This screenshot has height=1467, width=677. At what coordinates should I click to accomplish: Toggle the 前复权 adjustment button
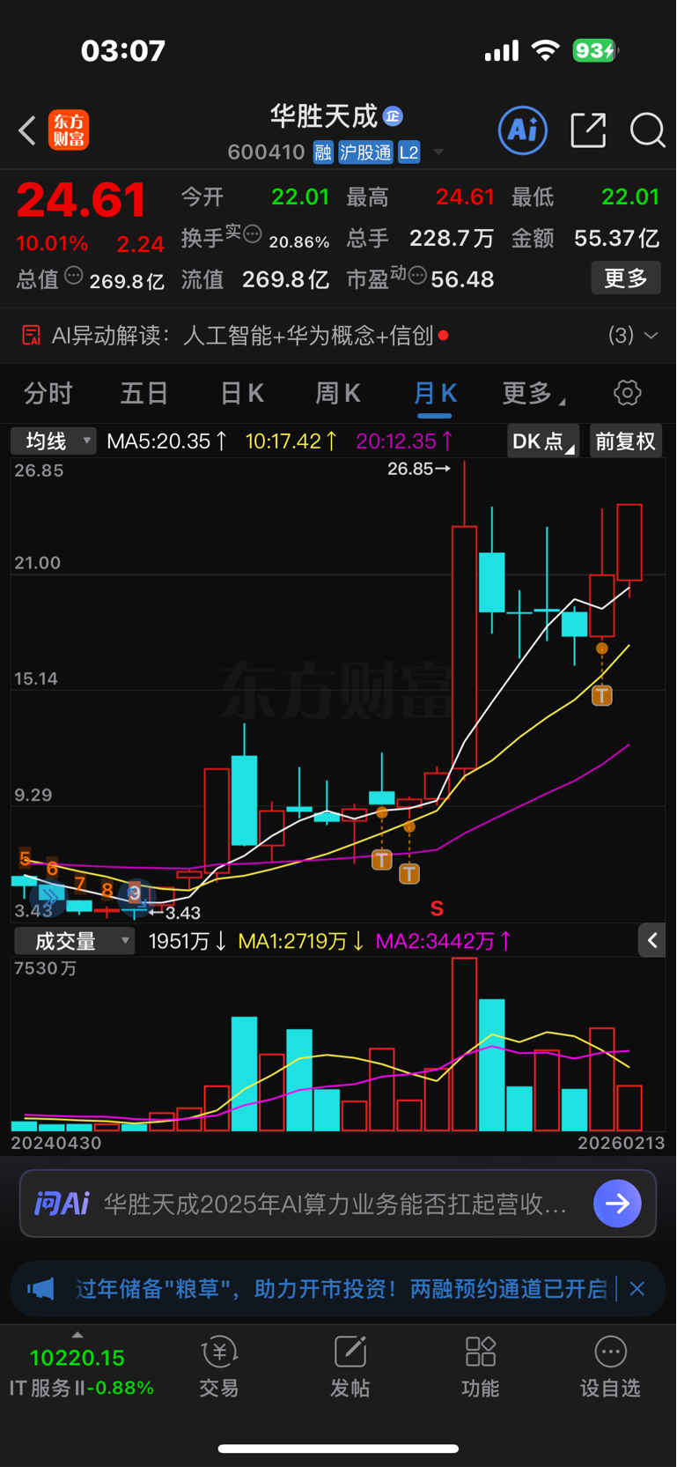626,441
